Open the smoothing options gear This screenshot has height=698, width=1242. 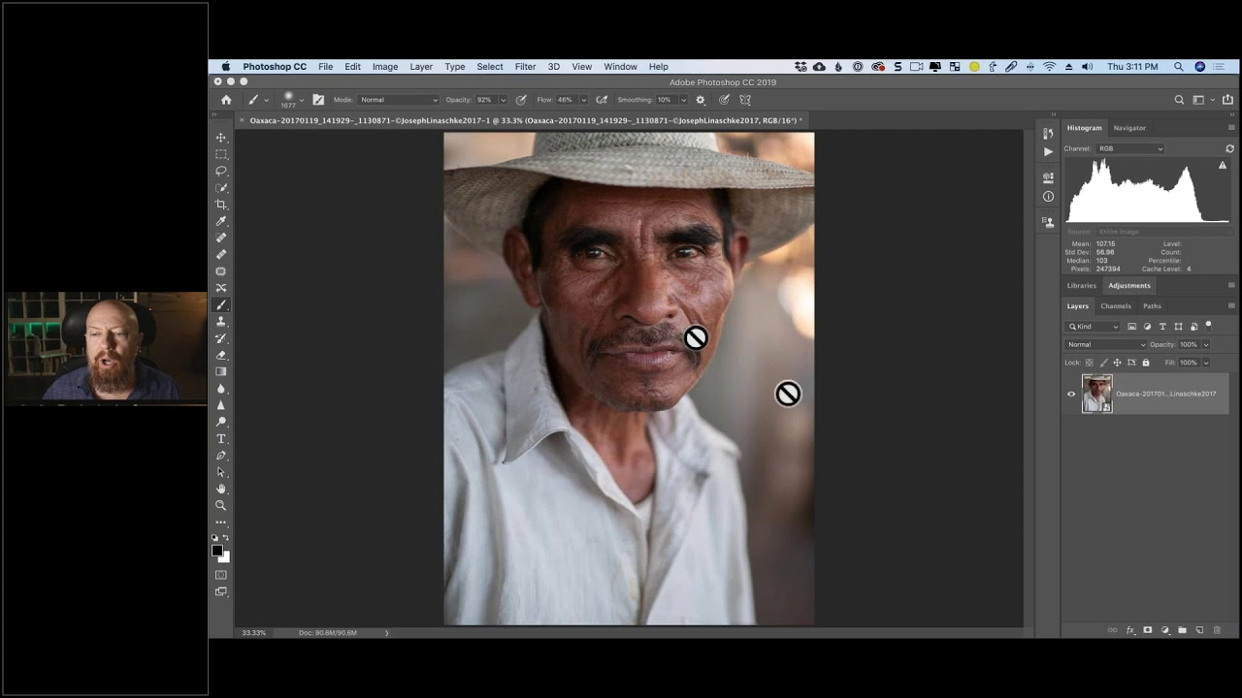[701, 100]
